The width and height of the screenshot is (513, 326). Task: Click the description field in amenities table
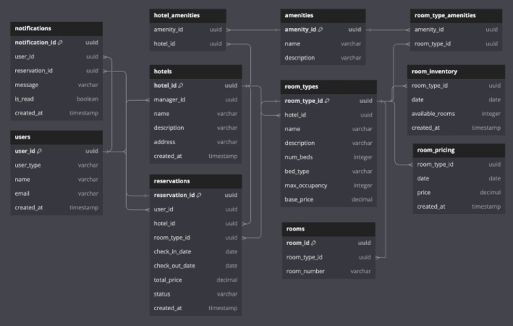coord(323,58)
